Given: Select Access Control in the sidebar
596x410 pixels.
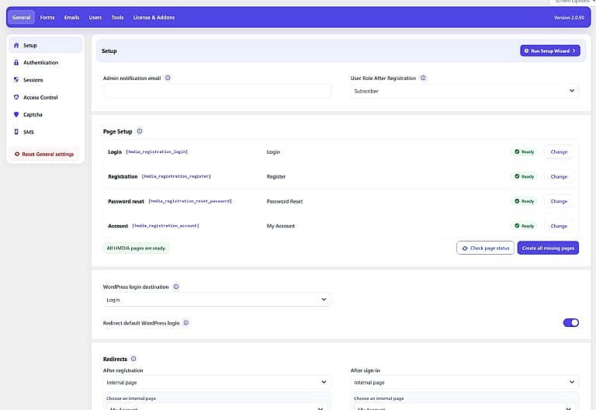Looking at the screenshot, I should [x=45, y=97].
